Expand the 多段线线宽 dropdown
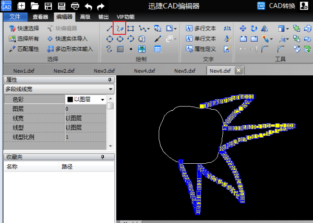Image resolution: width=313 pixels, height=223 pixels. tap(111, 89)
